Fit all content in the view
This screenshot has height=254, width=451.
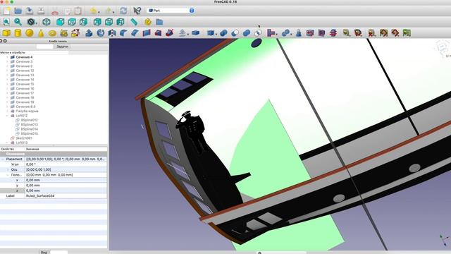click(x=6, y=22)
